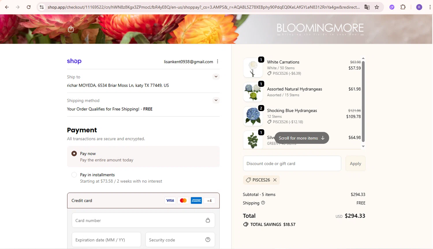The image size is (433, 249).
Task: Focus the Expiration date field
Action: tap(106, 239)
